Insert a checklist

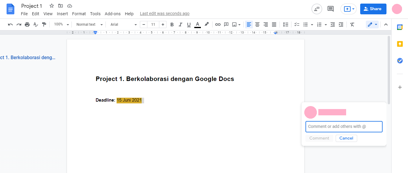point(297,25)
